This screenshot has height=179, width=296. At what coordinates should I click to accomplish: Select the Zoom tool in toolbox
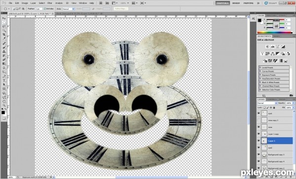click(x=4, y=105)
